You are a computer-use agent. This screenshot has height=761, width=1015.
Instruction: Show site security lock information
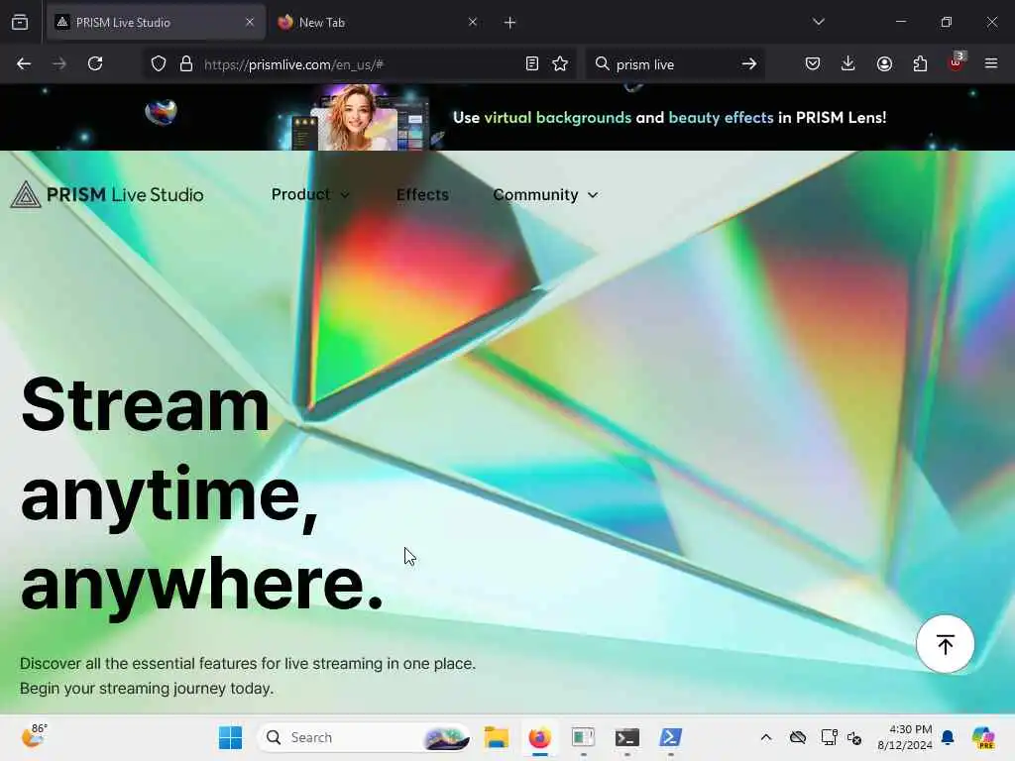click(x=186, y=63)
